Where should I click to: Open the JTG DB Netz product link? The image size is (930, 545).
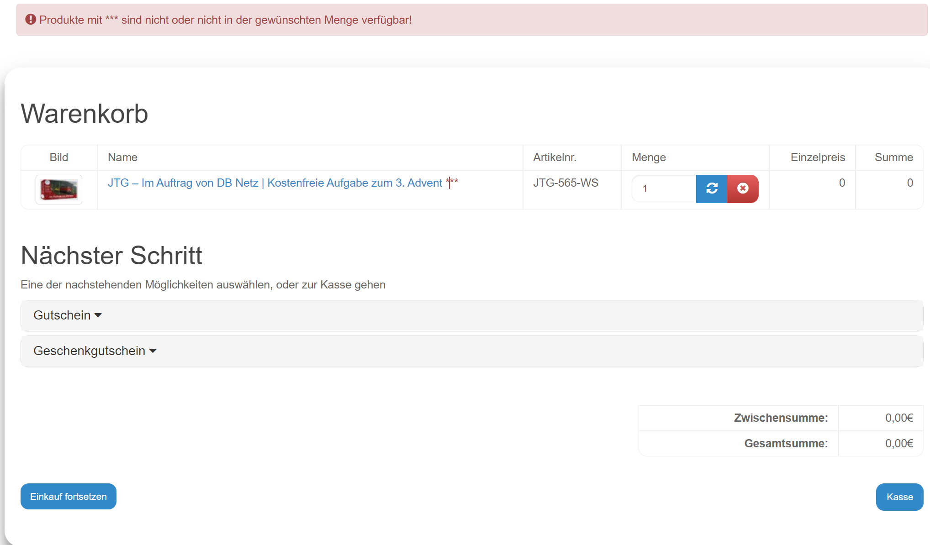275,183
